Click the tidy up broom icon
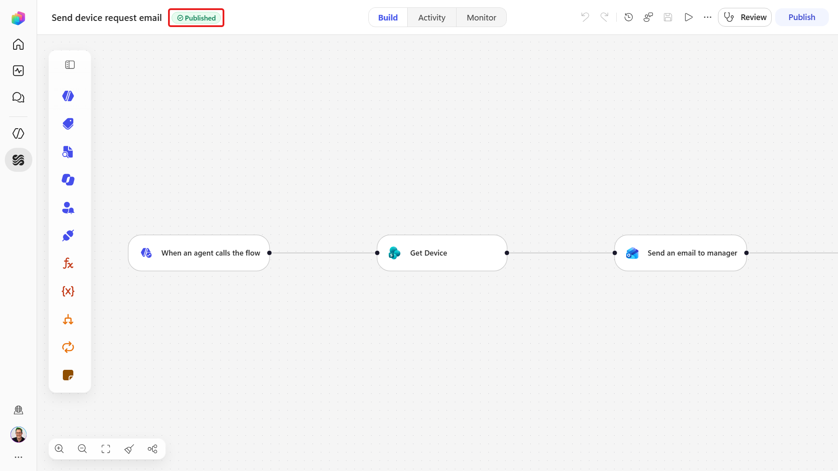Viewport: 838px width, 471px height. point(129,449)
